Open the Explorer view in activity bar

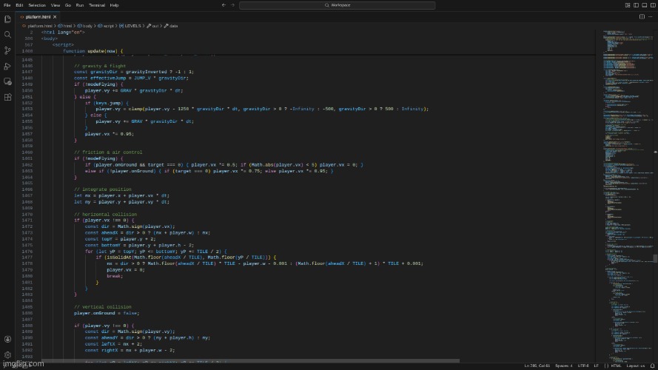(x=7, y=18)
